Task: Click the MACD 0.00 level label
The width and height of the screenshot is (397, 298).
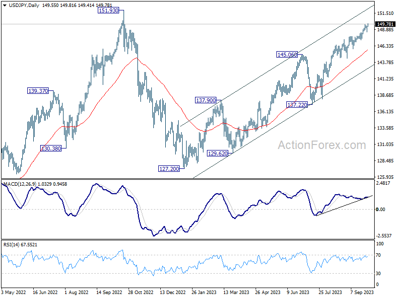Action: 381,209
